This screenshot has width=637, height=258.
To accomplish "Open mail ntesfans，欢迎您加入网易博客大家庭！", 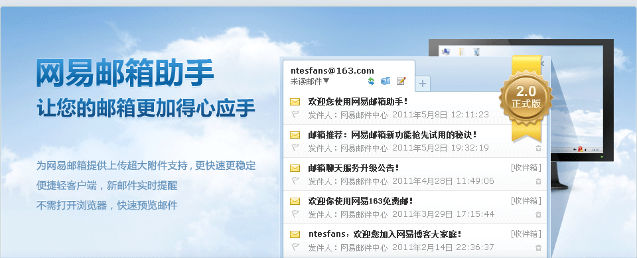I will tap(385, 234).
